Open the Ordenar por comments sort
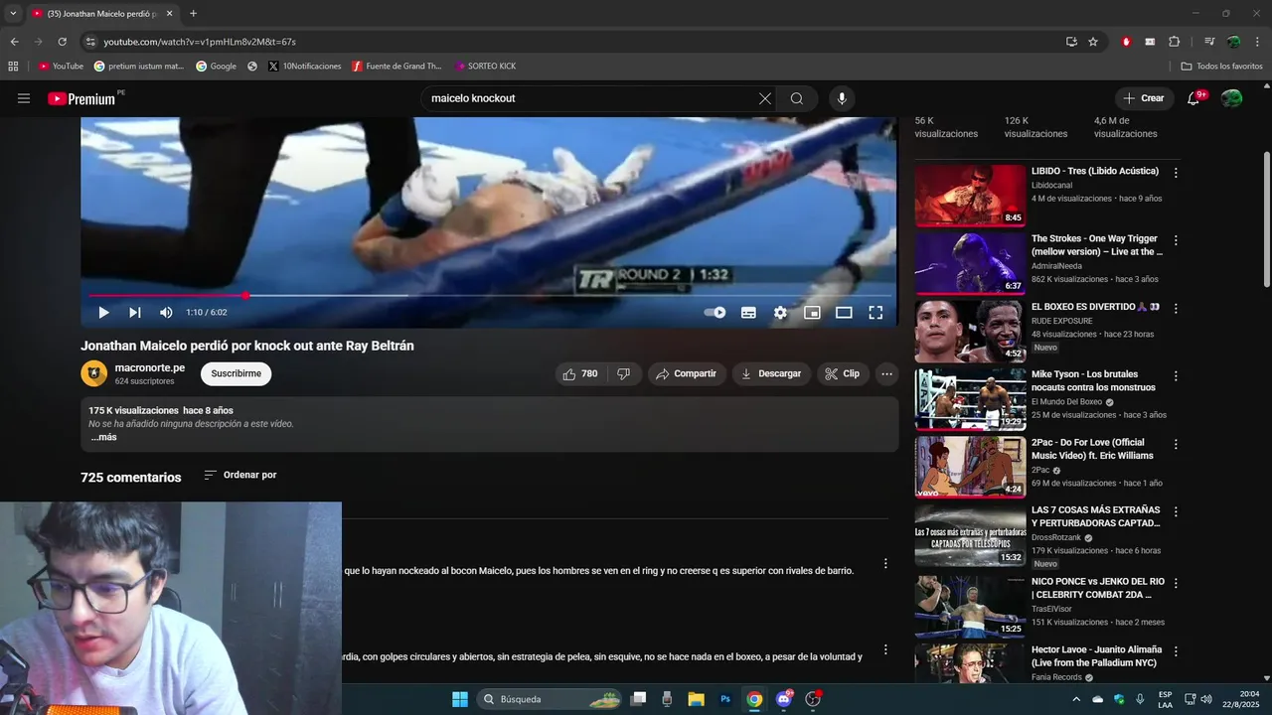 coord(239,475)
